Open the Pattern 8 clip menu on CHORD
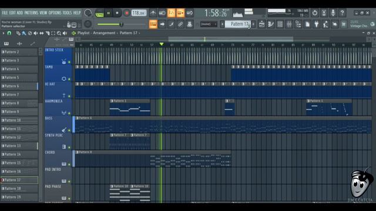 (77, 152)
